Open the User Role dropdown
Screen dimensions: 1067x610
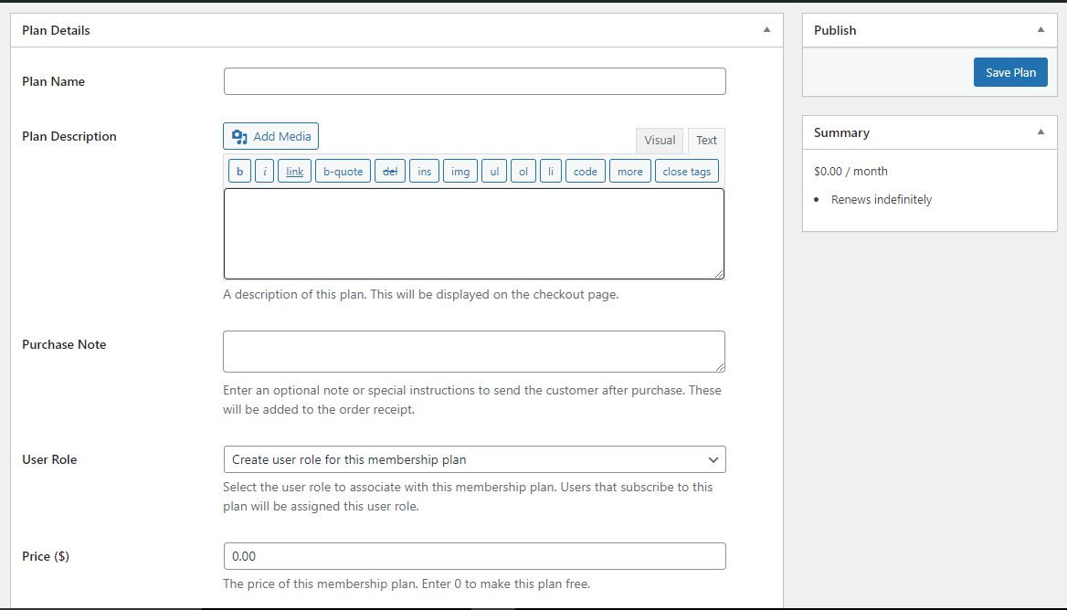pos(475,459)
